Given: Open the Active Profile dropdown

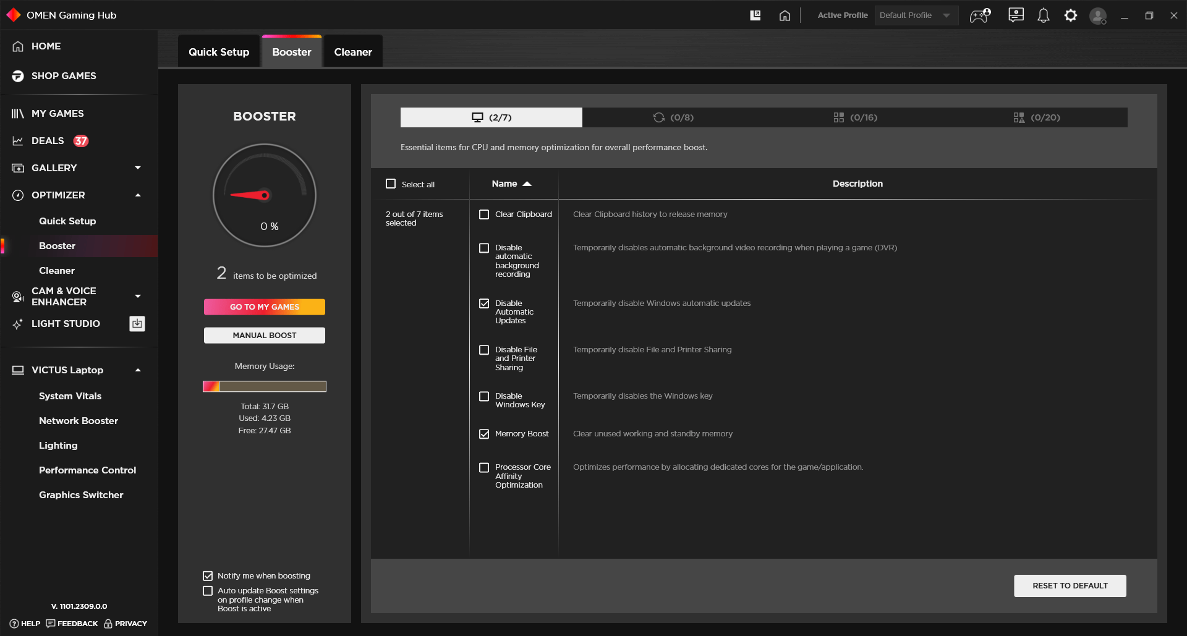Looking at the screenshot, I should click(916, 15).
